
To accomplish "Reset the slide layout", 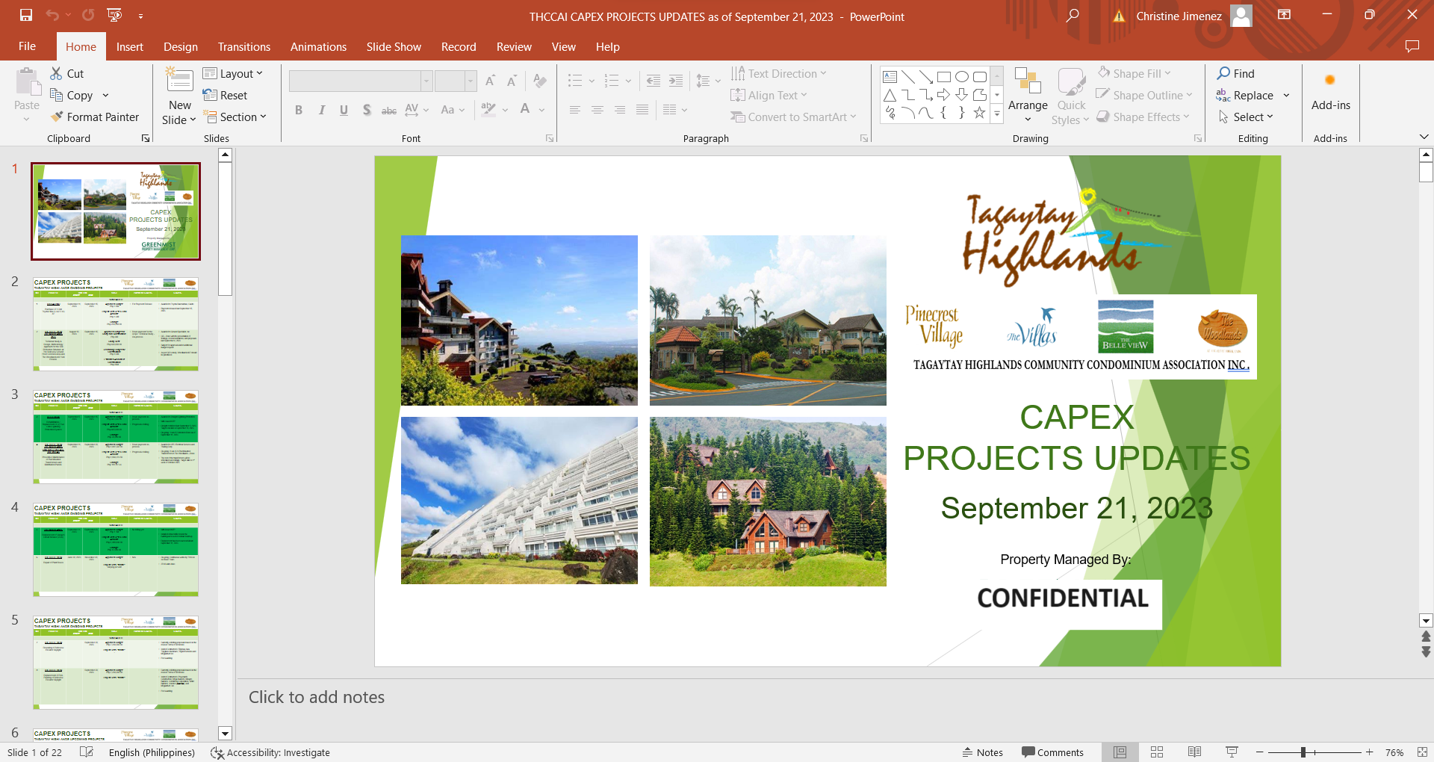I will click(225, 95).
